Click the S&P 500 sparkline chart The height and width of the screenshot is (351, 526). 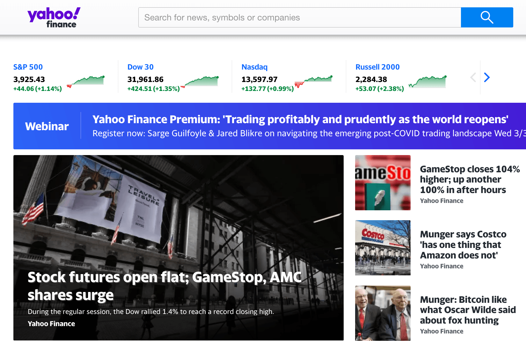(85, 82)
